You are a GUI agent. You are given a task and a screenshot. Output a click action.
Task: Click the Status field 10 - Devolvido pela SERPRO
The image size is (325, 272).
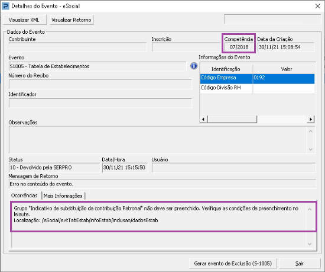54,168
